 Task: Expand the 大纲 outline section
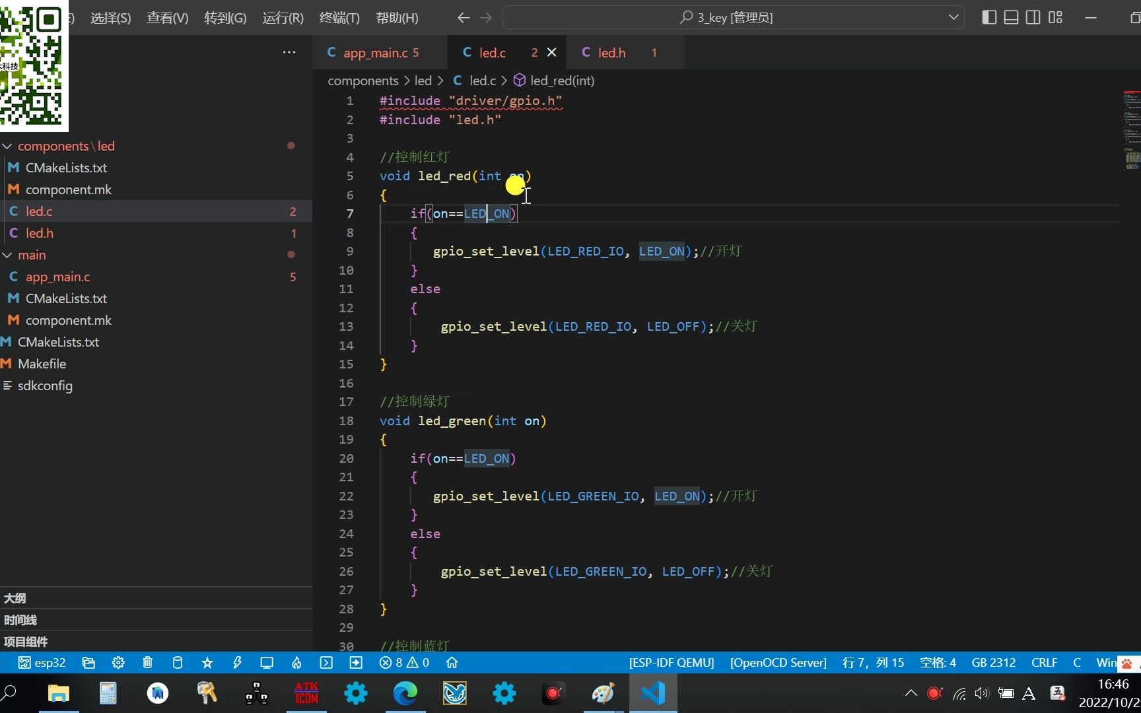click(x=156, y=598)
